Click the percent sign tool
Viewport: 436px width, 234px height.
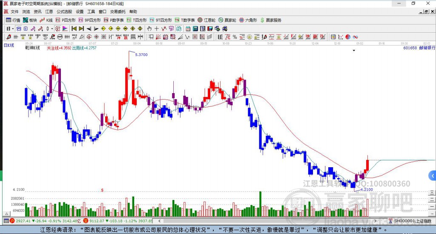tap(235, 37)
